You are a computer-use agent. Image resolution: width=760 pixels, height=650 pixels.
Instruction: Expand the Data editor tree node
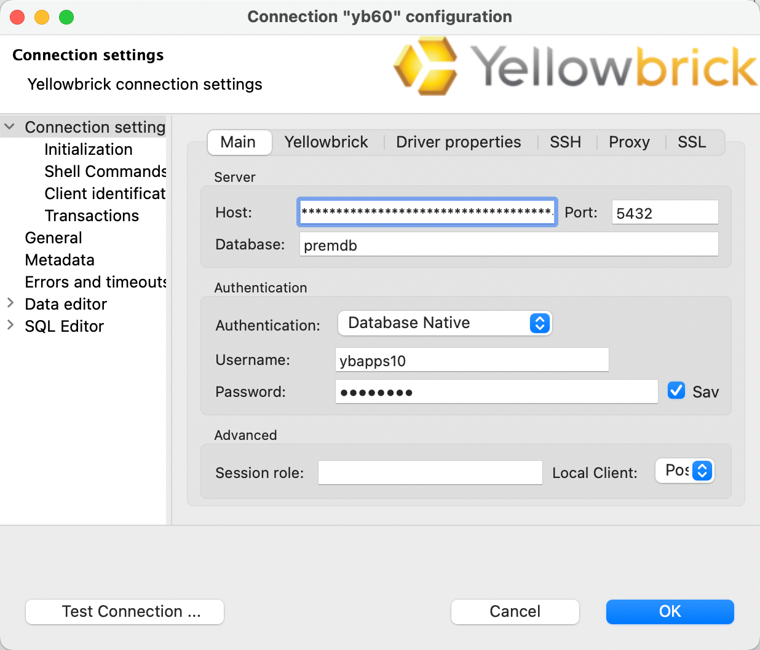click(10, 303)
